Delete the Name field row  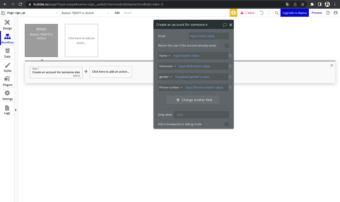[230, 56]
